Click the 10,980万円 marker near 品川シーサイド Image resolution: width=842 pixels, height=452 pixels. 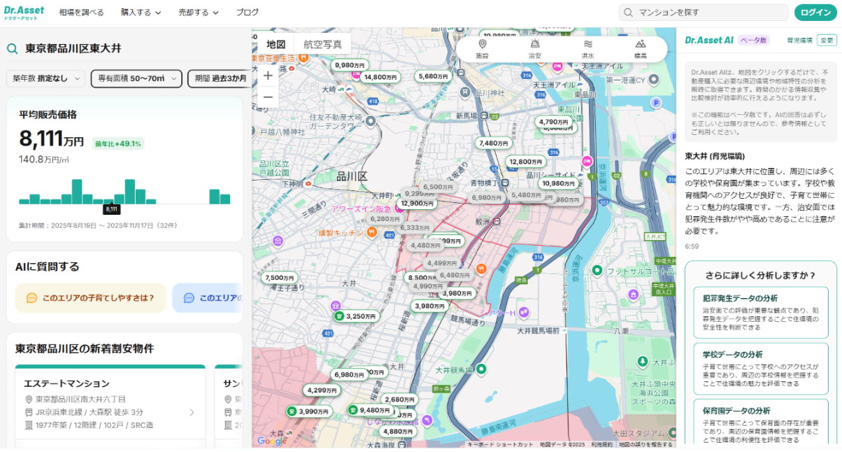(558, 183)
